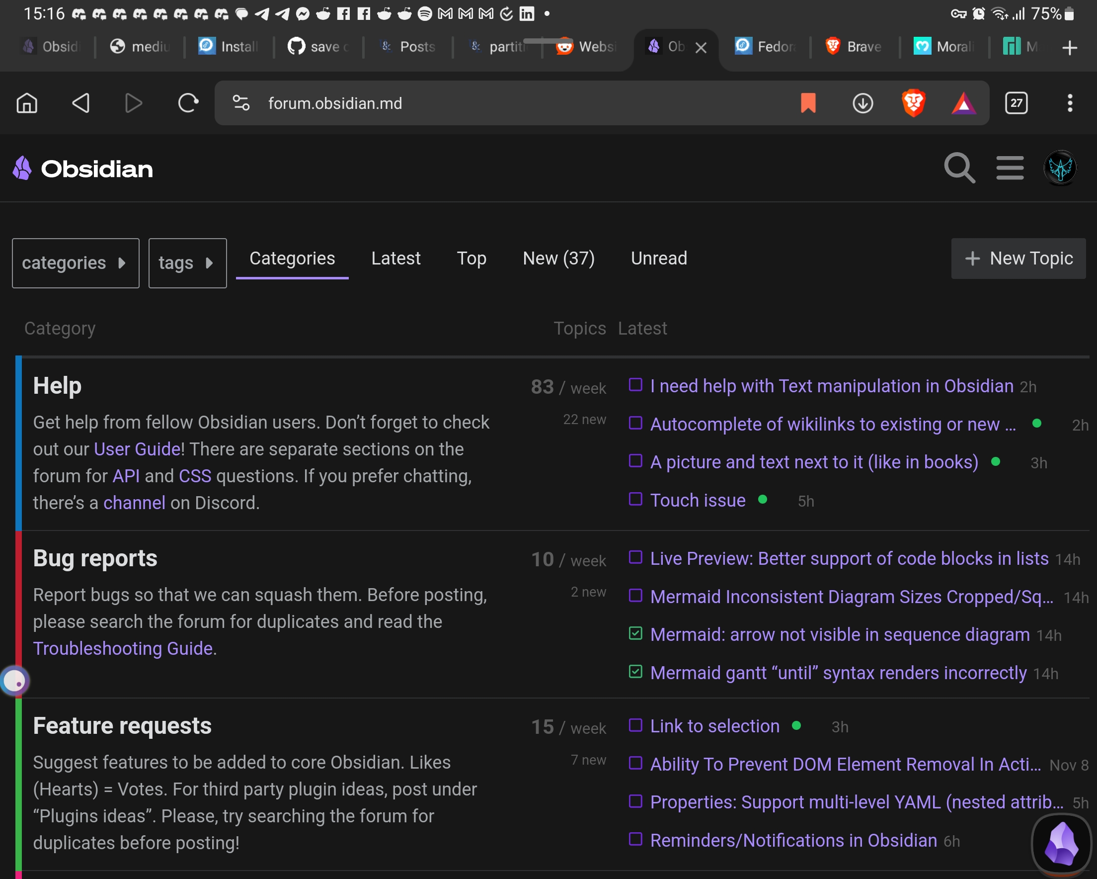Open the 'Link to selection' topic
This screenshot has width=1097, height=879.
pos(715,726)
